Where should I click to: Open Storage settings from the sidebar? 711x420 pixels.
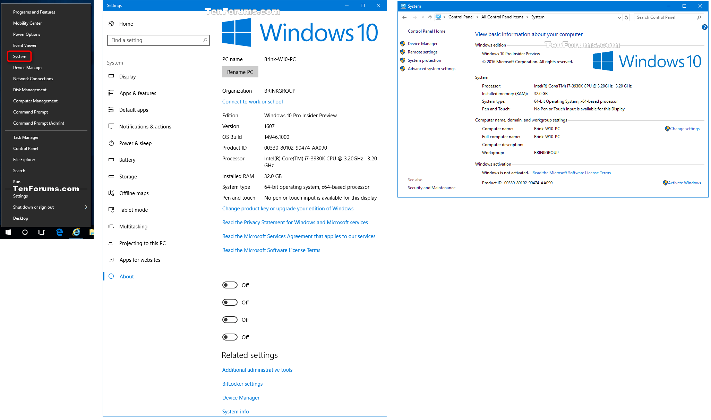[x=128, y=176]
